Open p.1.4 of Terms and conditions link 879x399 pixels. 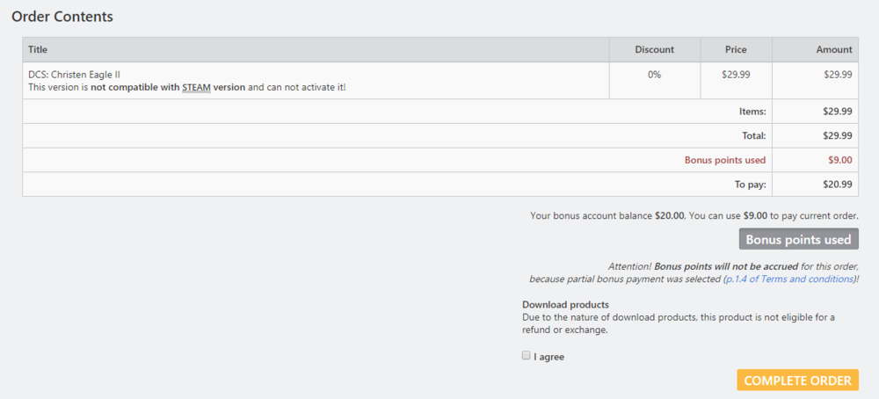coord(788,279)
